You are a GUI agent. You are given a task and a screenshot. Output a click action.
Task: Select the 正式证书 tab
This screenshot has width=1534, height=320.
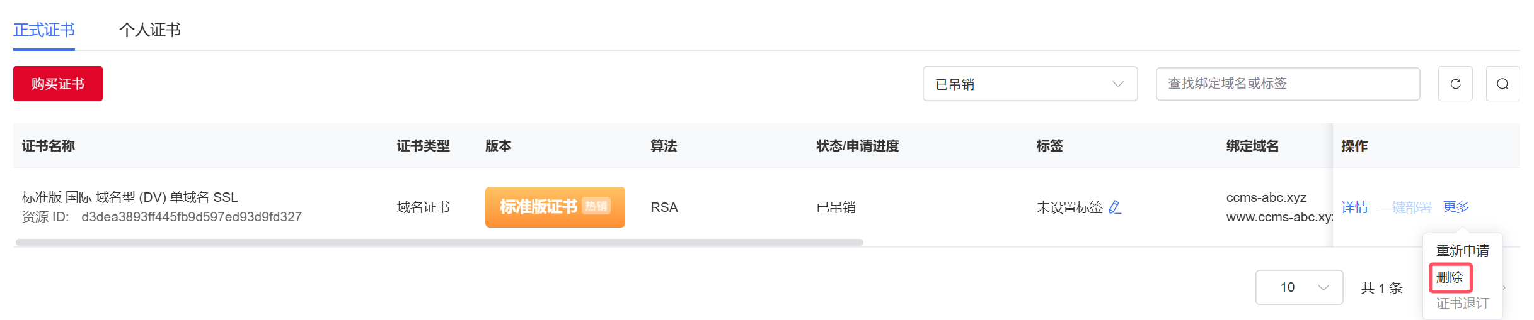click(44, 30)
